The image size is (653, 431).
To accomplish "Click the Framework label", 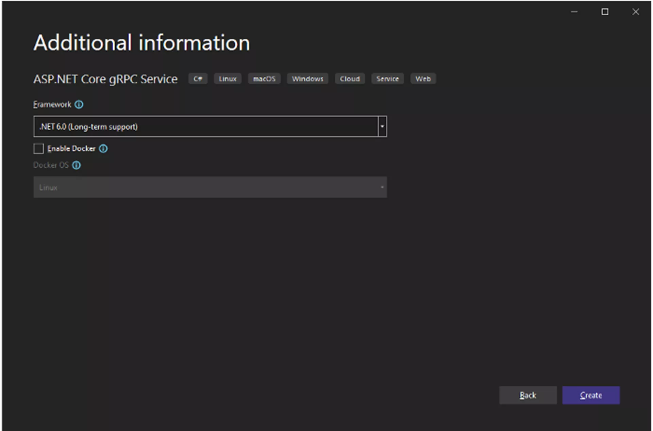I will pyautogui.click(x=52, y=104).
